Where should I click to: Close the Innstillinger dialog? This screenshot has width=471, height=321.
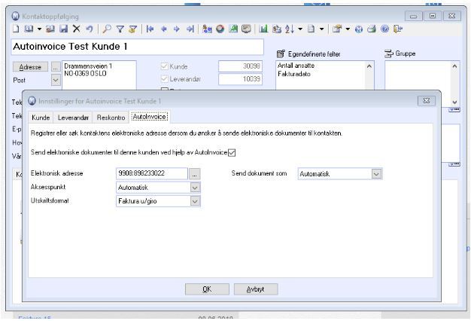click(427, 101)
